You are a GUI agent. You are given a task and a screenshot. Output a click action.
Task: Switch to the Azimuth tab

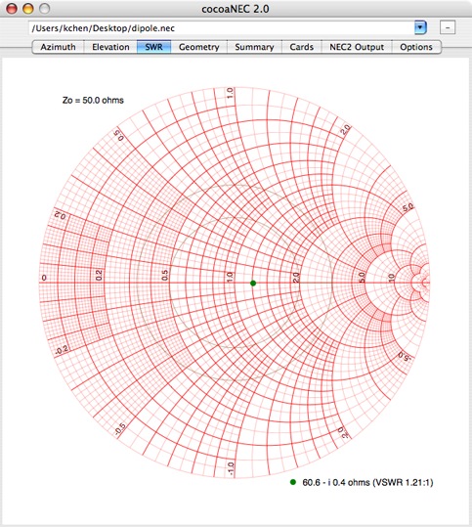[x=58, y=47]
